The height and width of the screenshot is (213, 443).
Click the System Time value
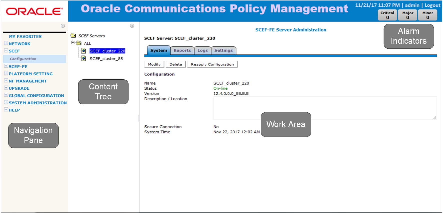pyautogui.click(x=236, y=132)
